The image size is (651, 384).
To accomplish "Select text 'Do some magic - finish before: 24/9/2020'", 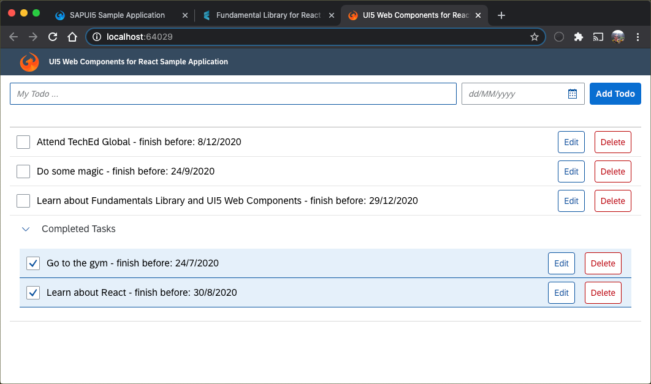I will (126, 171).
